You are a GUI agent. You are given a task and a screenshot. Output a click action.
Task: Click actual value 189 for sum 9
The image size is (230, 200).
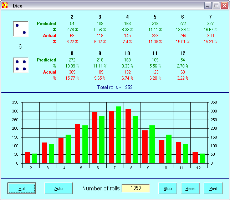coord(100,72)
